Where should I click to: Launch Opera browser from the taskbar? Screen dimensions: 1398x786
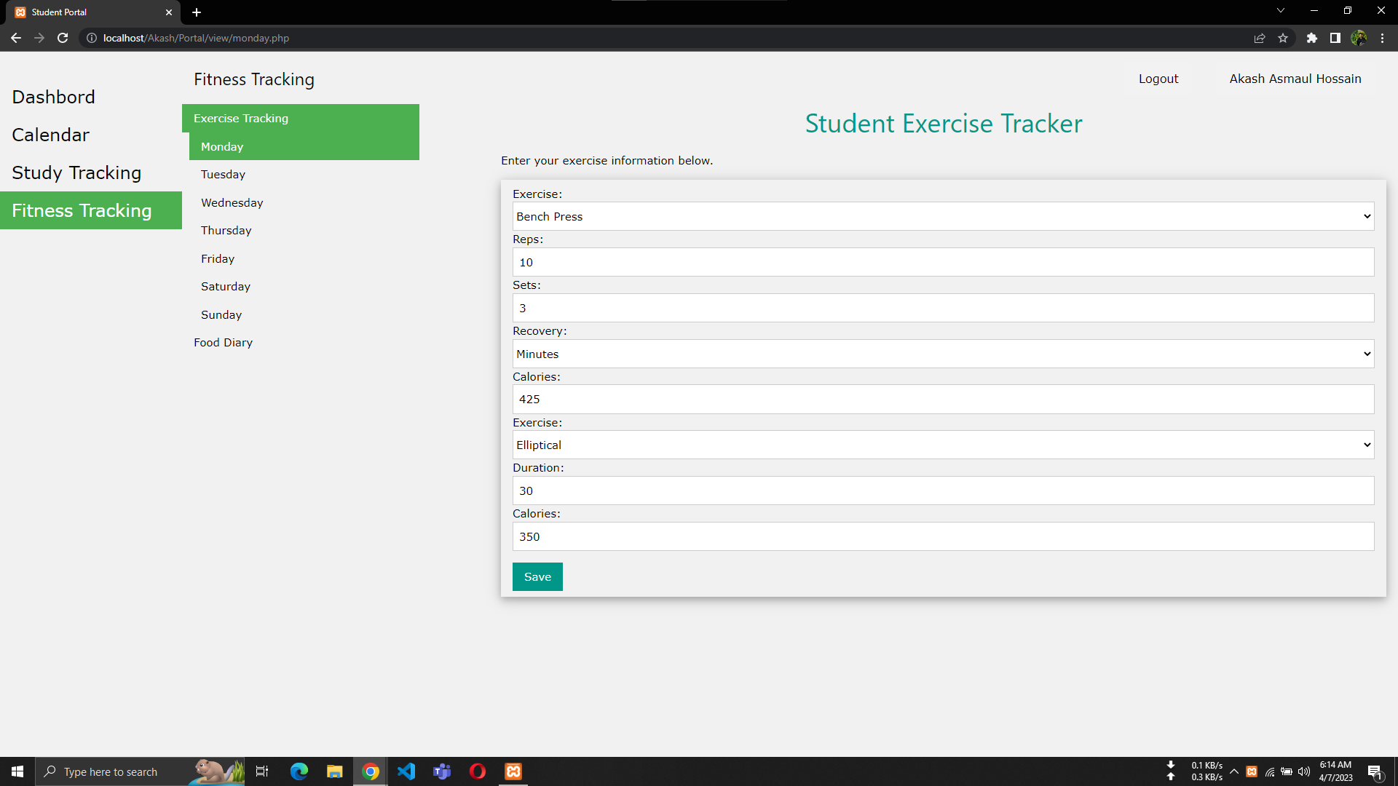tap(478, 771)
